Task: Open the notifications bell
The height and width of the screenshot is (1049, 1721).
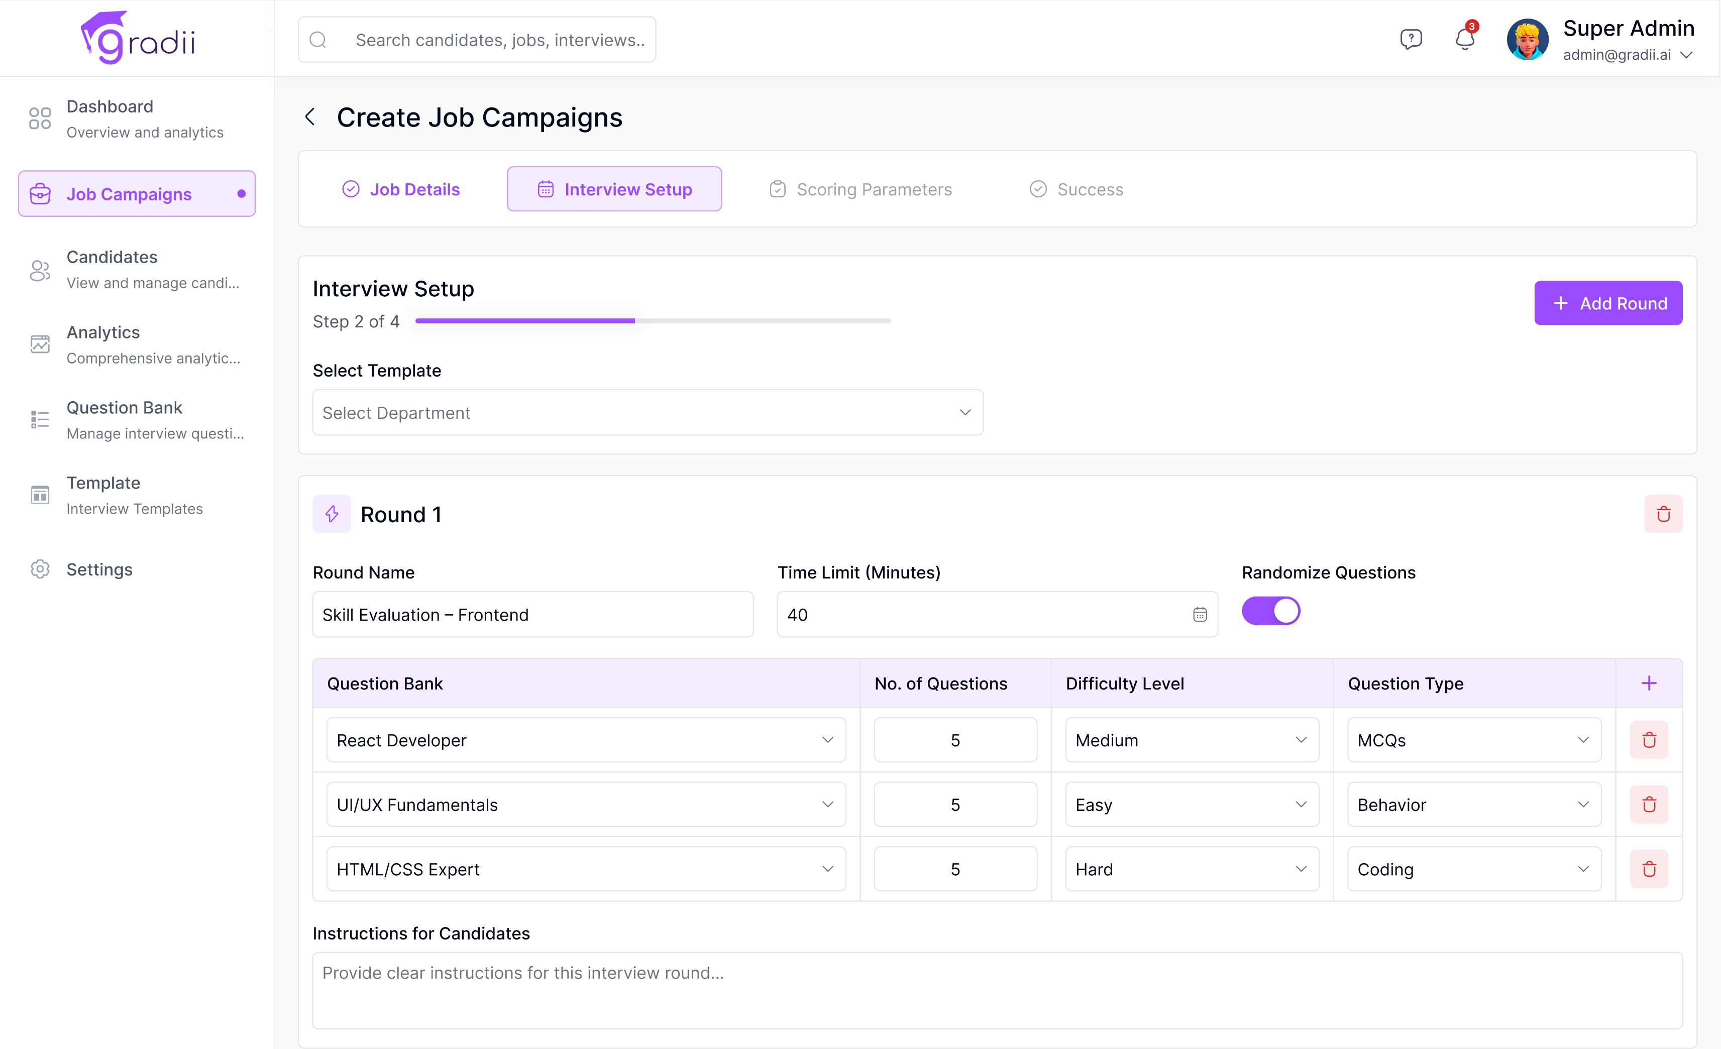Action: pos(1465,39)
